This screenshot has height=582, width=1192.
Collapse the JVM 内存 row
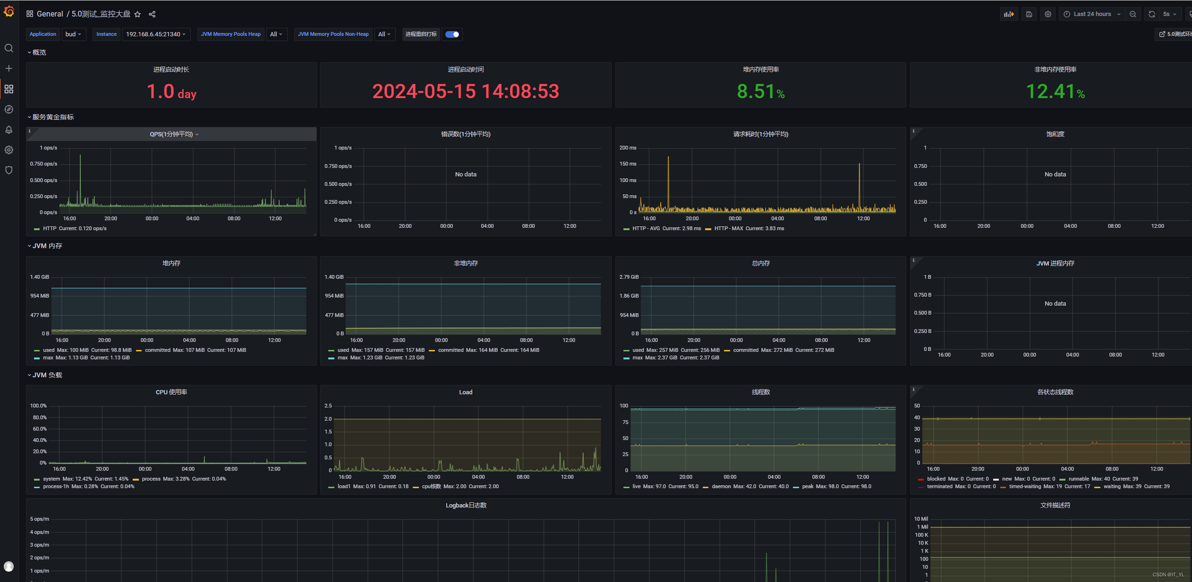click(x=47, y=246)
